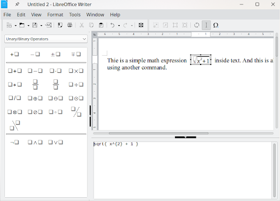Open the Help menu

[x=115, y=15]
